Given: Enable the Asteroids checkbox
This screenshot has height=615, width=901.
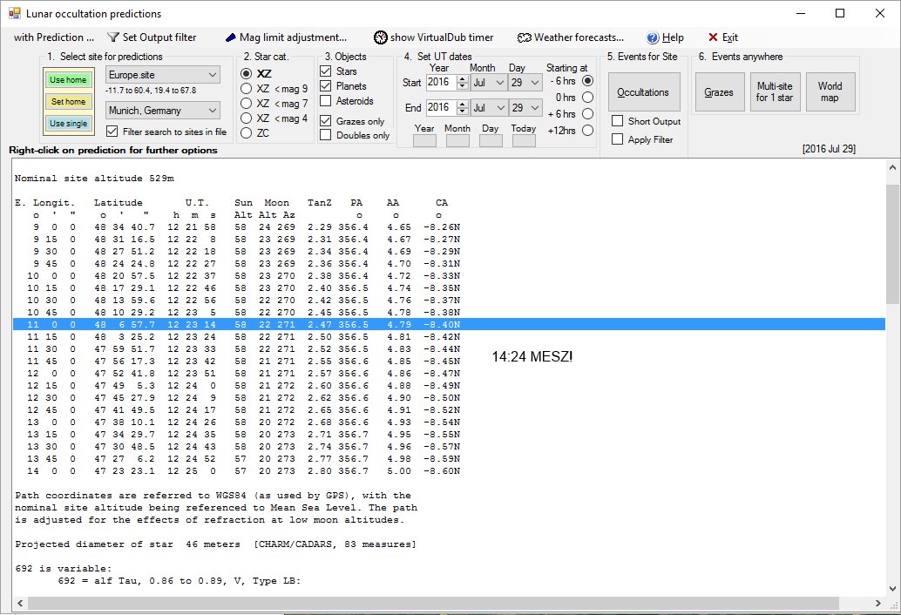Looking at the screenshot, I should tap(326, 101).
